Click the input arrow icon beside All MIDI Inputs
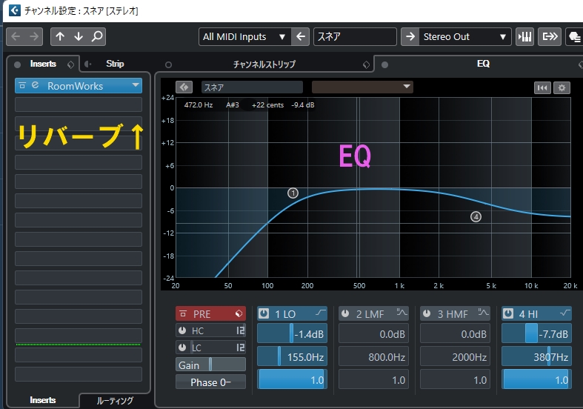 click(301, 36)
